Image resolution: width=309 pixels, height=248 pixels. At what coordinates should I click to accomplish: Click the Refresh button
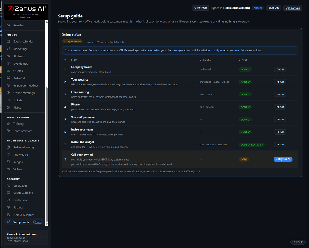point(201,8)
